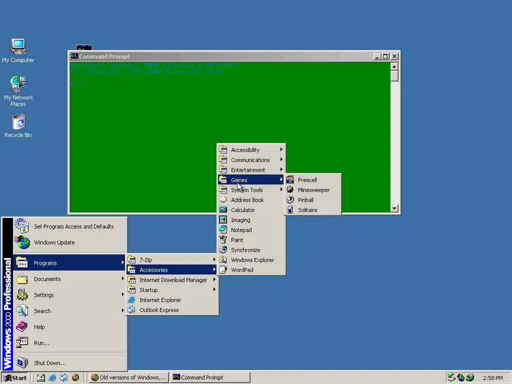Minimize the Command Prompt window

coord(377,56)
